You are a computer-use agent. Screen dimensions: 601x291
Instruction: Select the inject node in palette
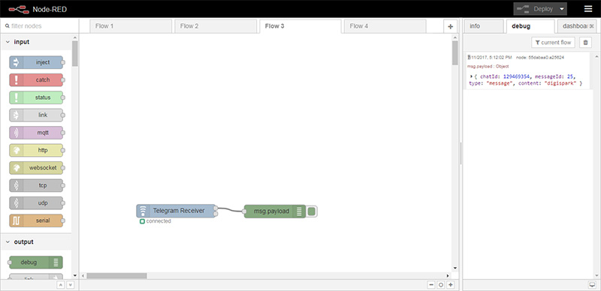click(36, 62)
